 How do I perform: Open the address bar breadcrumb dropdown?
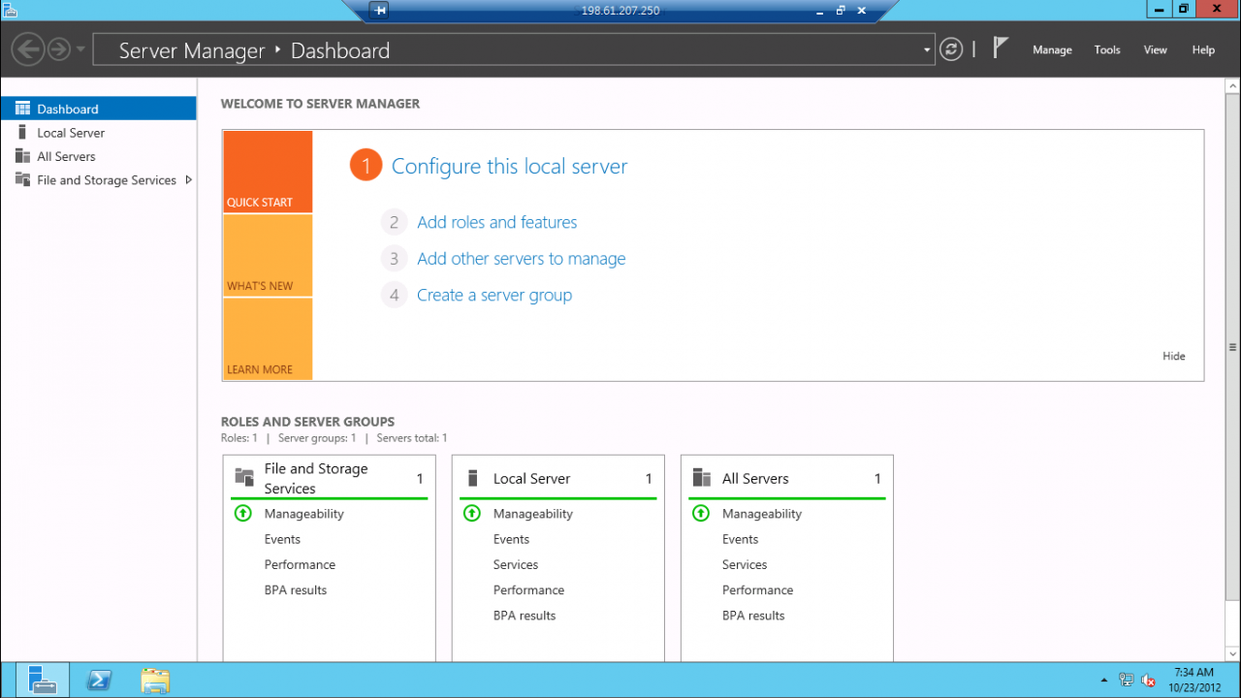coord(927,50)
